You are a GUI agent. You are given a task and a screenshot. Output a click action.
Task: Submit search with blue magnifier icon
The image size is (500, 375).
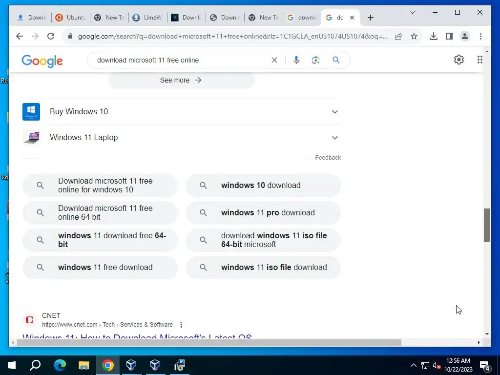(336, 60)
